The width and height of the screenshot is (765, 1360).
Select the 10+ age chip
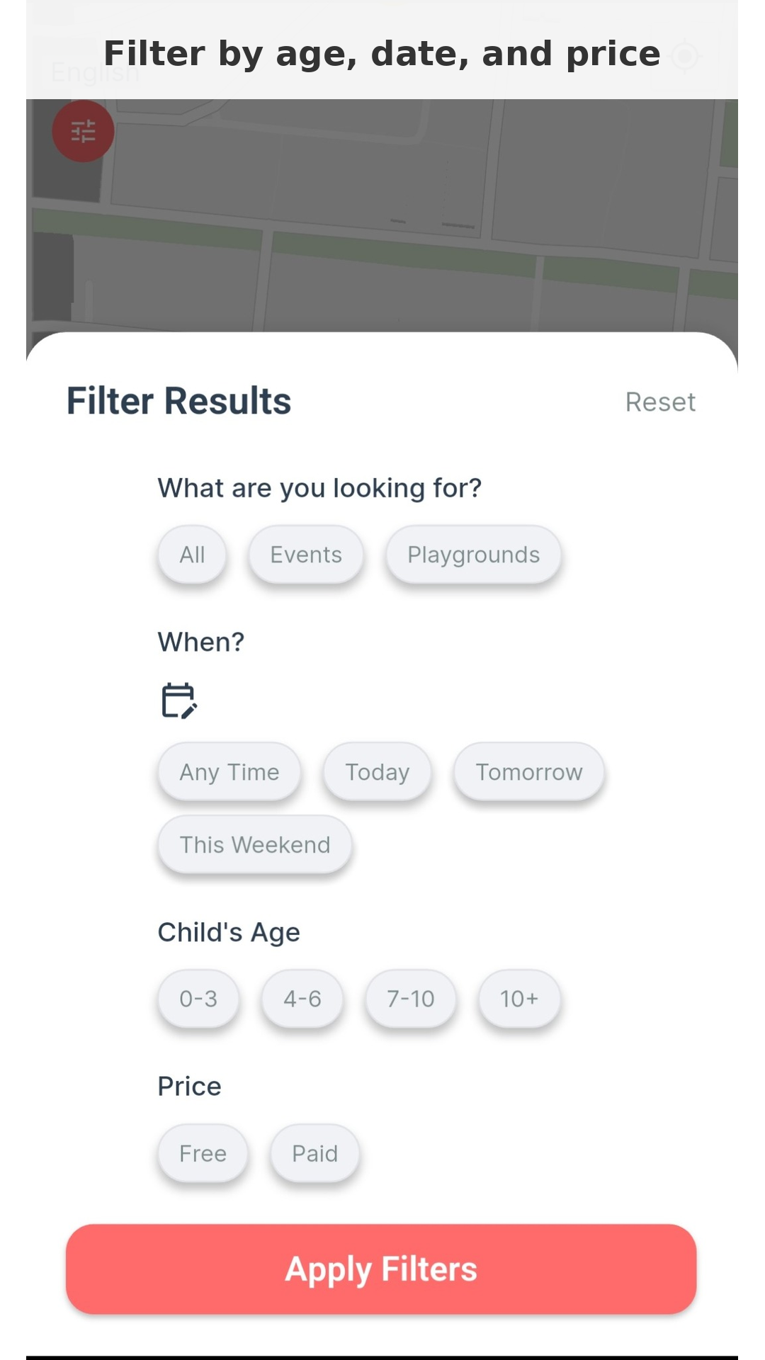519,999
